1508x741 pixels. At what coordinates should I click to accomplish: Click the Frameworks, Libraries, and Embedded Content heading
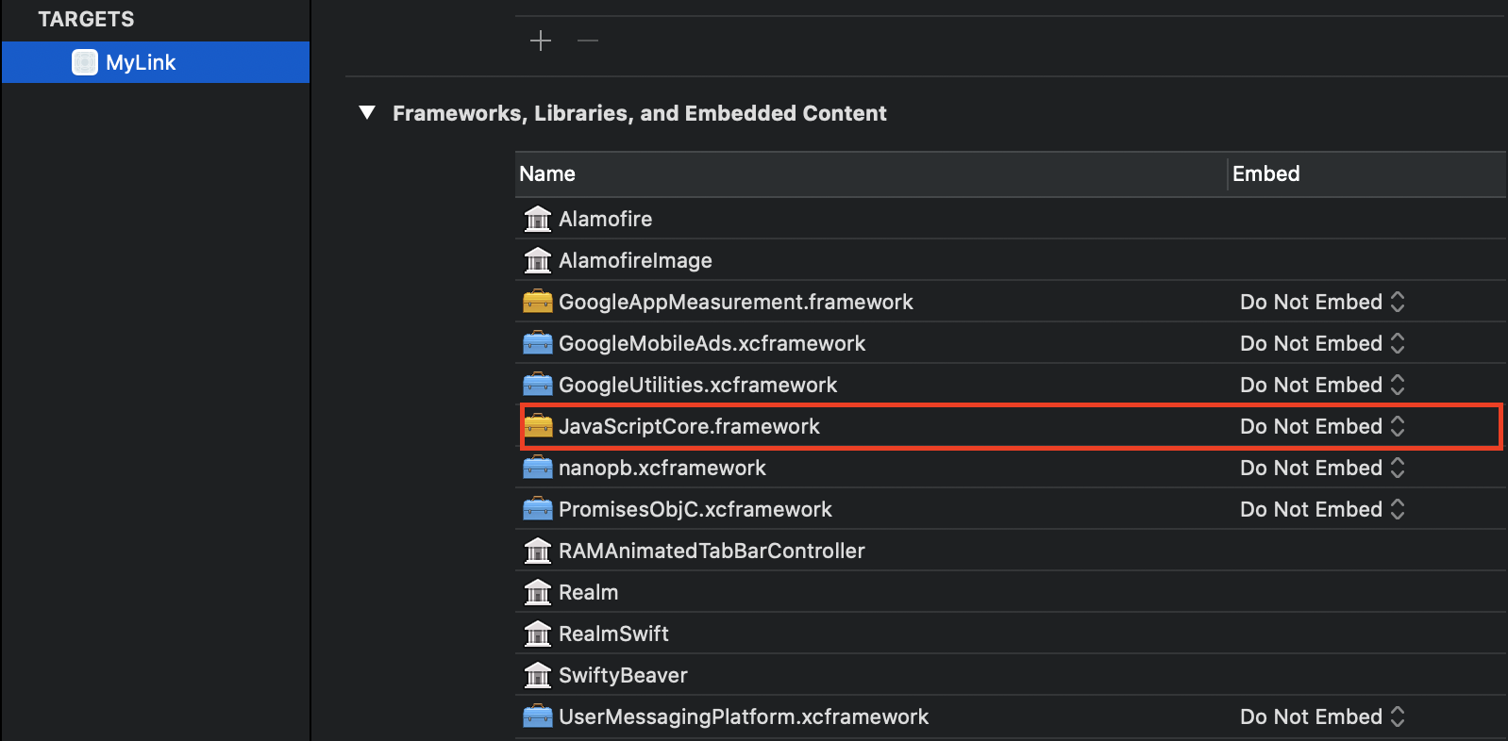[x=640, y=113]
